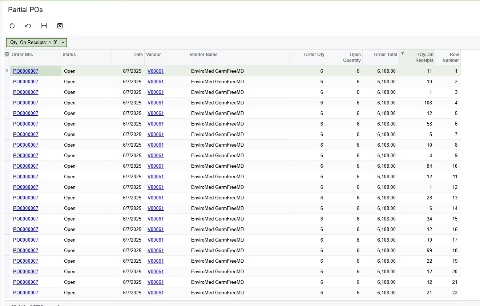This screenshot has height=306, width=480.
Task: Open the PO0000007 link in row number 22
Action: (x=25, y=293)
